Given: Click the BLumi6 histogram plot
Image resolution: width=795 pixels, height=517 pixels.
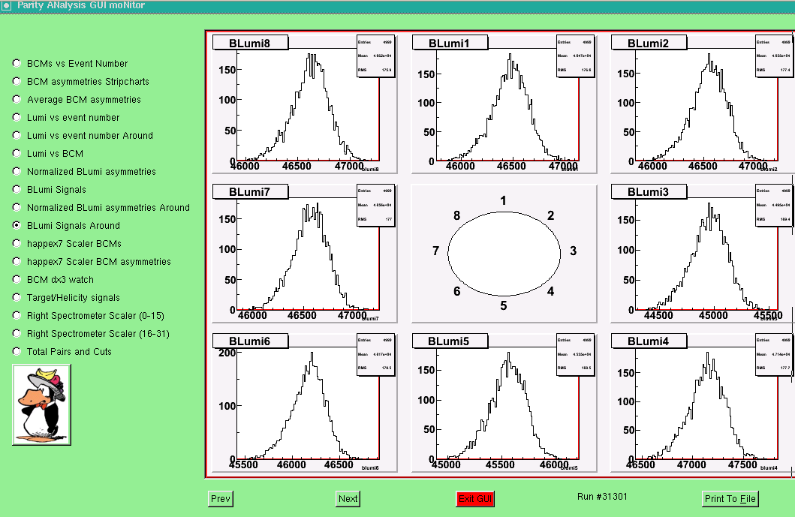Looking at the screenshot, I should pos(304,403).
